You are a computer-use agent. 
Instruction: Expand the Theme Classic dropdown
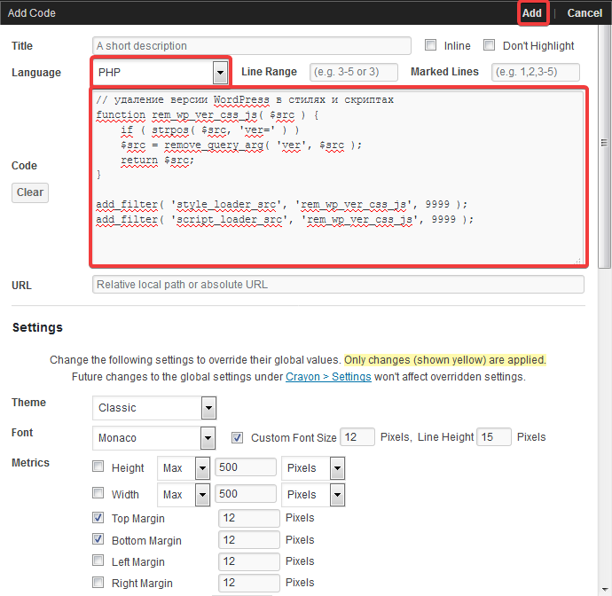[x=154, y=408]
